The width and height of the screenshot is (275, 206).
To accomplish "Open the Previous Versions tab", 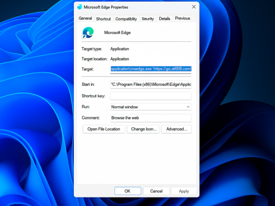I will click(182, 18).
